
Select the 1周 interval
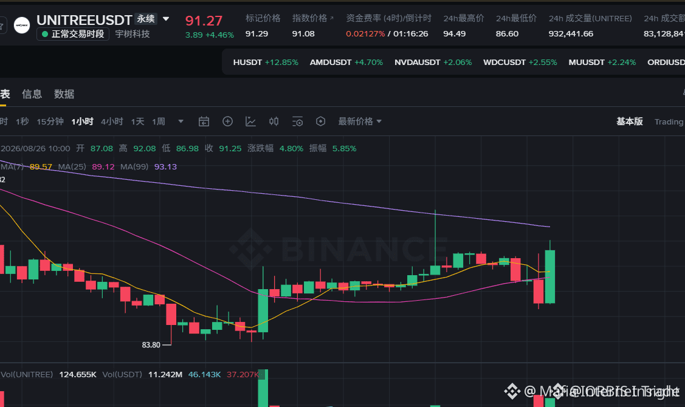point(159,121)
